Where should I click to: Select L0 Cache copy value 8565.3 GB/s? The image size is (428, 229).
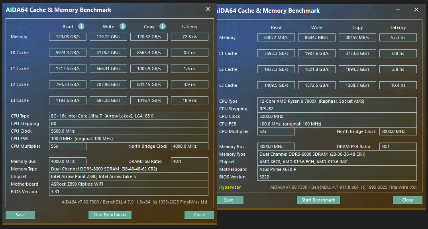(149, 53)
